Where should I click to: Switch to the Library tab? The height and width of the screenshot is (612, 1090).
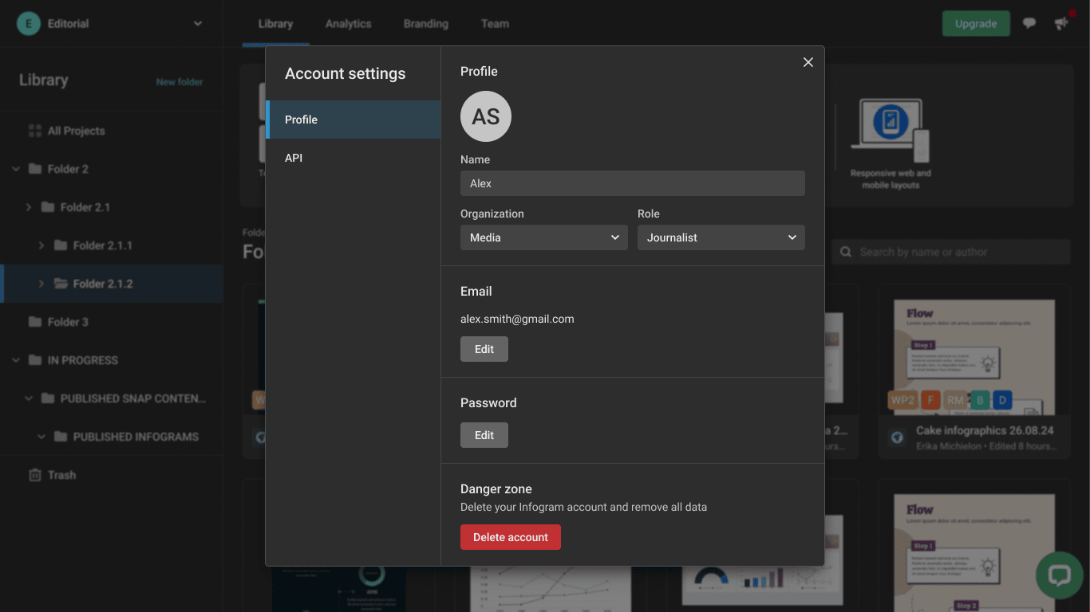275,24
